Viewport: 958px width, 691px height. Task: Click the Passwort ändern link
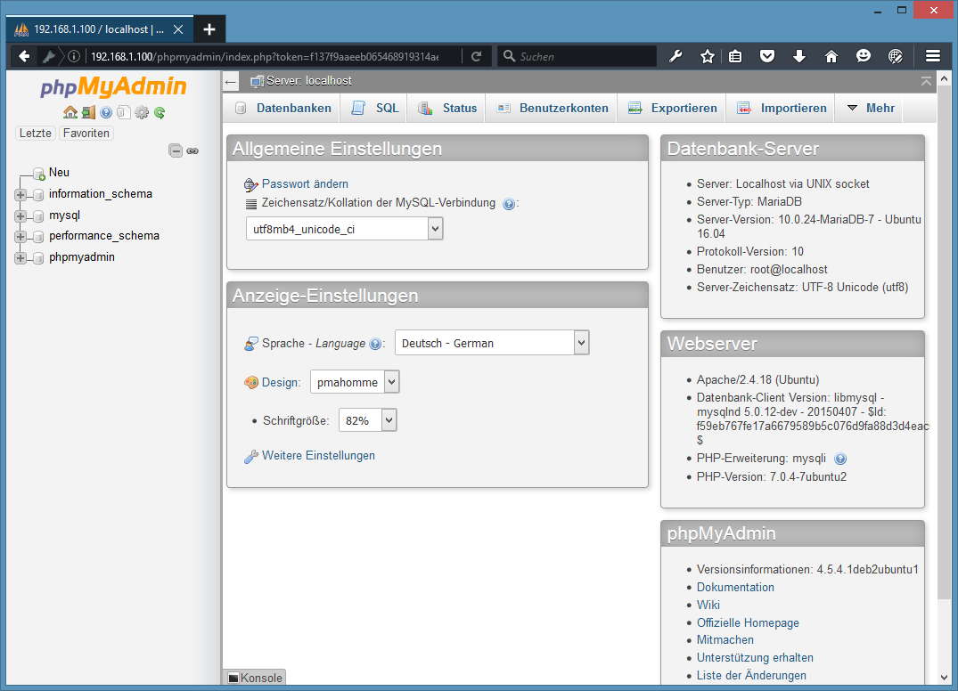tap(305, 183)
